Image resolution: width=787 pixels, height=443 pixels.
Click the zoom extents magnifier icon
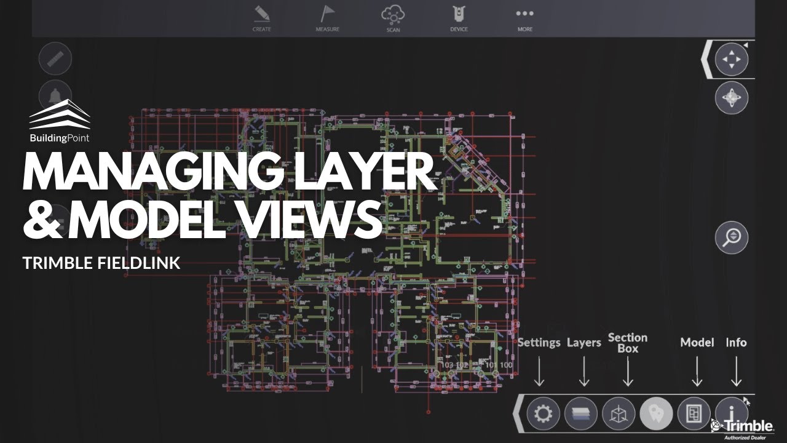pos(732,237)
